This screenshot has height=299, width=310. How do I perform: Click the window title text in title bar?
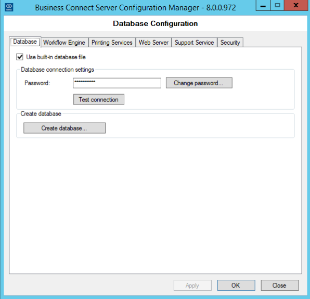[135, 8]
